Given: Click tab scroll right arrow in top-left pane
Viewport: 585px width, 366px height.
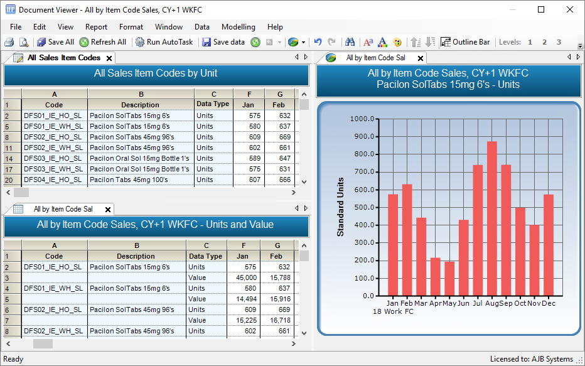Looking at the screenshot, I should (x=306, y=57).
